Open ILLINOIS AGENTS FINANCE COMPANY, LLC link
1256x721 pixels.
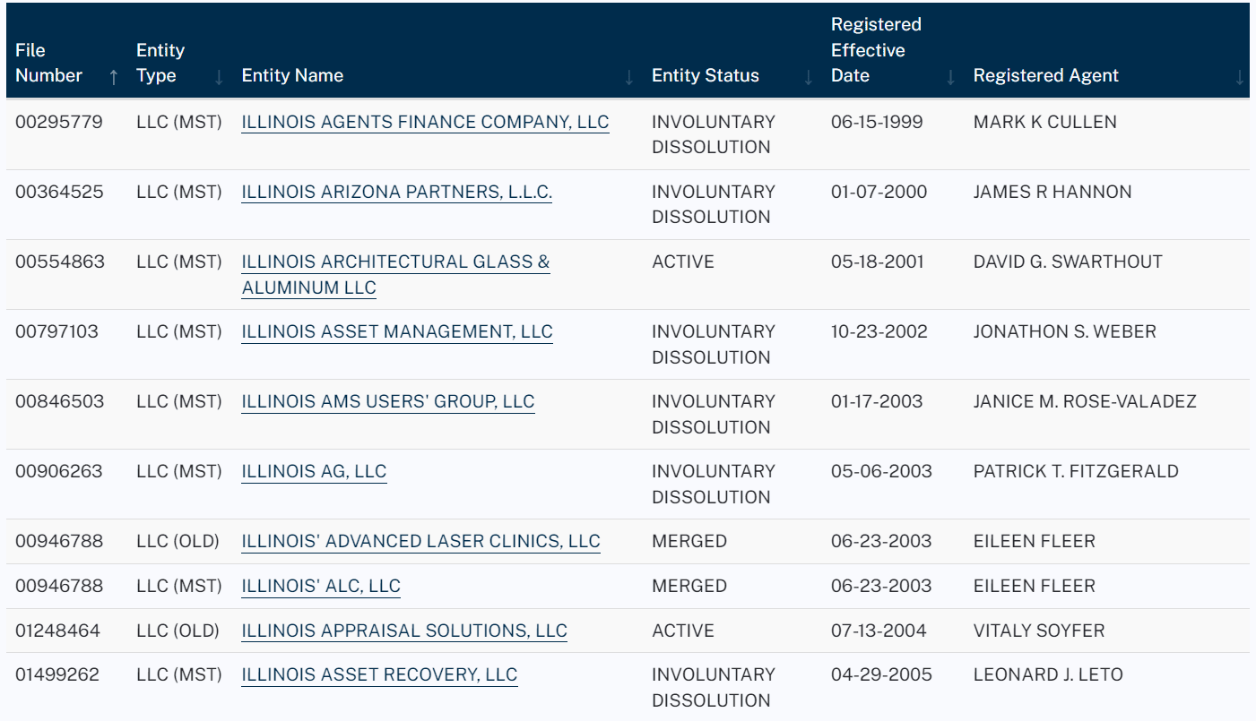click(x=425, y=123)
